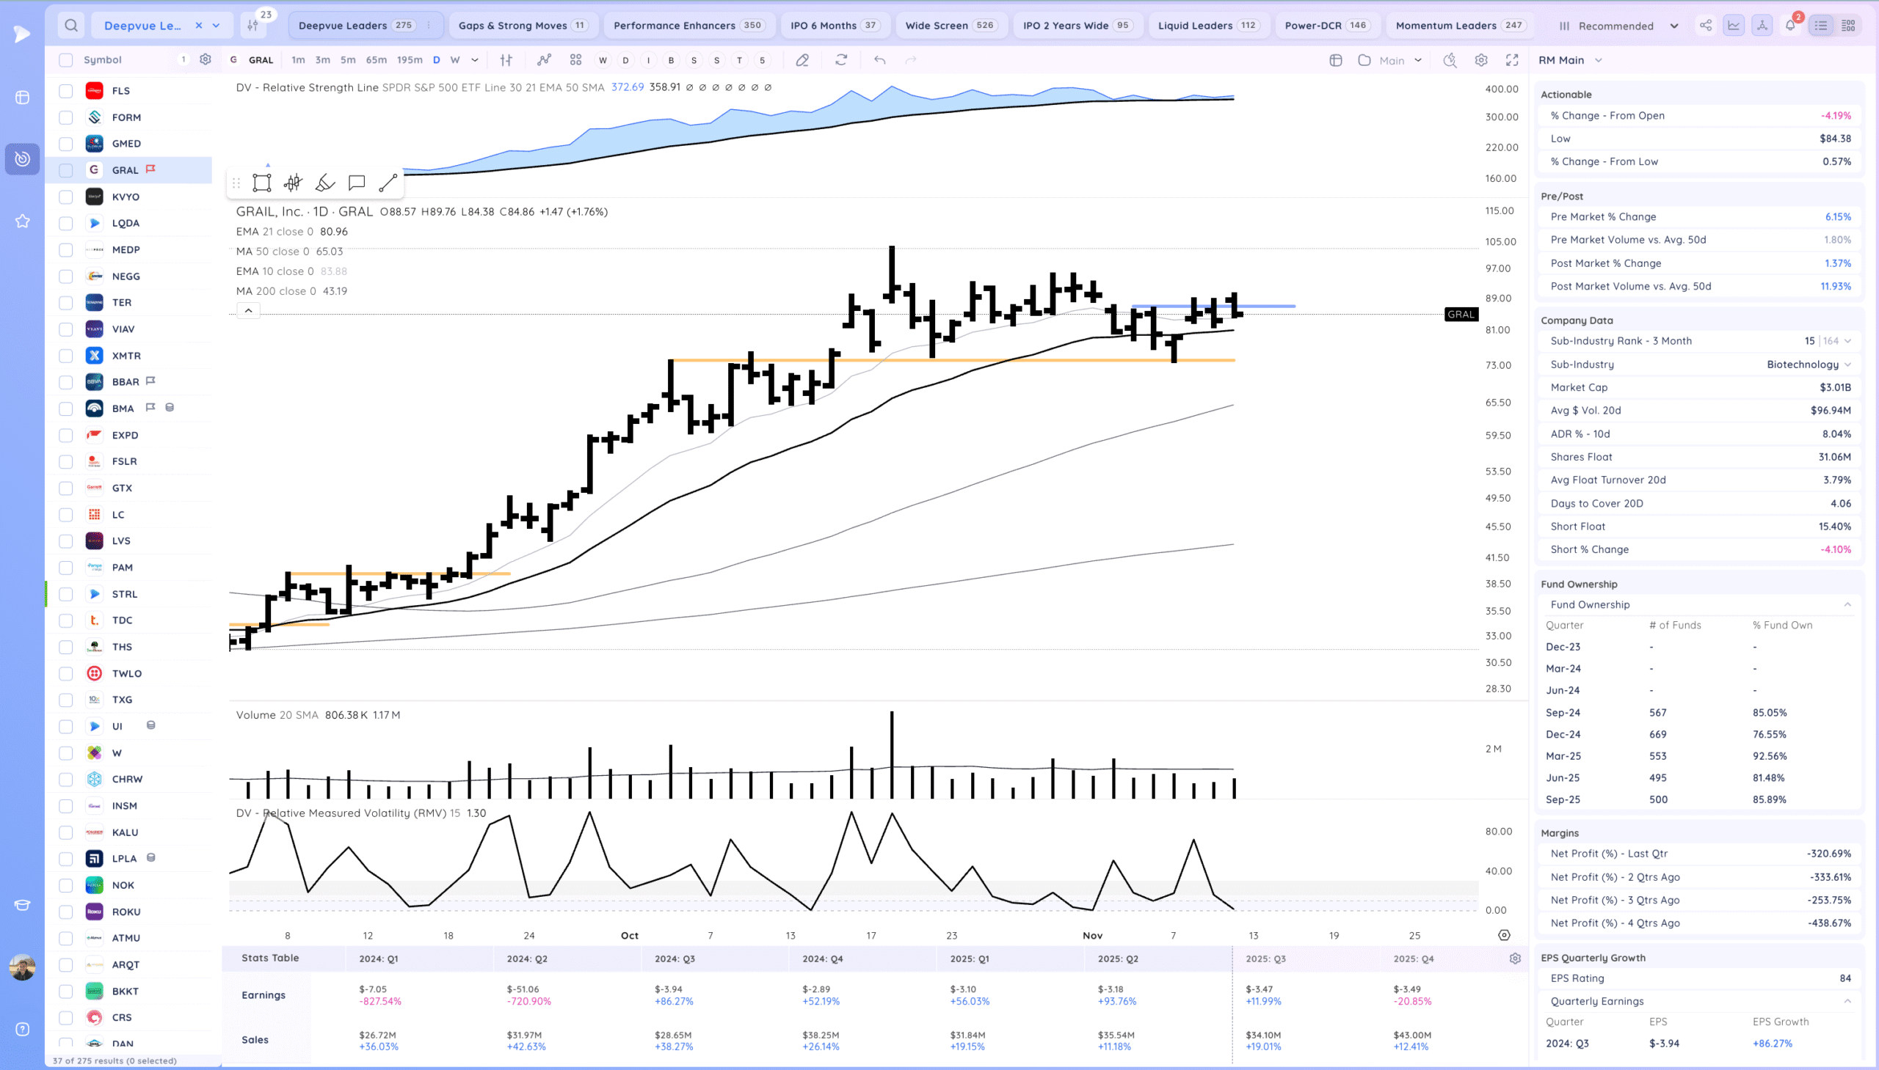
Task: Click the search magnifier icon
Action: [70, 26]
